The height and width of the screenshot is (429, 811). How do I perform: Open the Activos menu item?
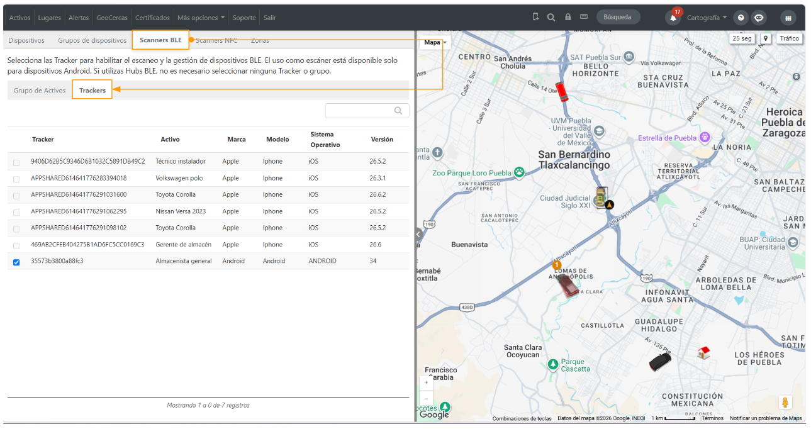(x=20, y=18)
